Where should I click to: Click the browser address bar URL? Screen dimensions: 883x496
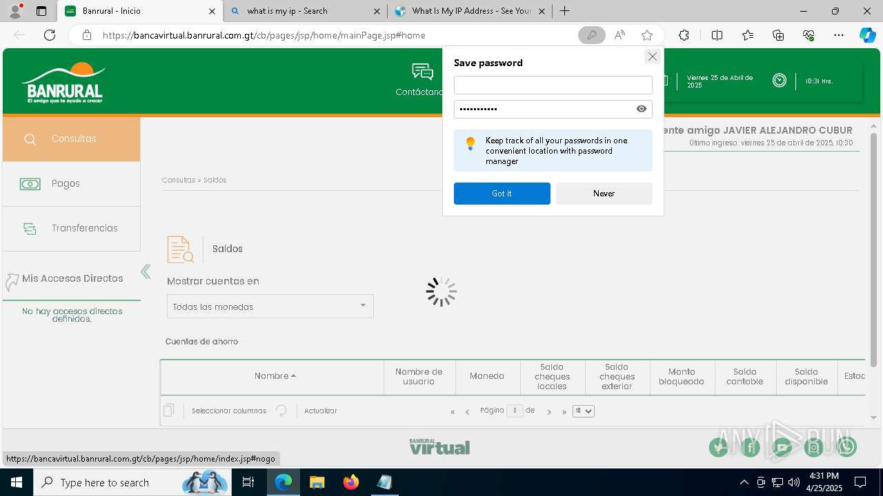tap(264, 35)
